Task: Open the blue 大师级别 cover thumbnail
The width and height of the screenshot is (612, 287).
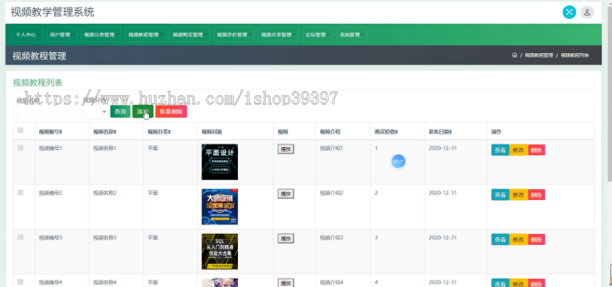Action: point(220,207)
